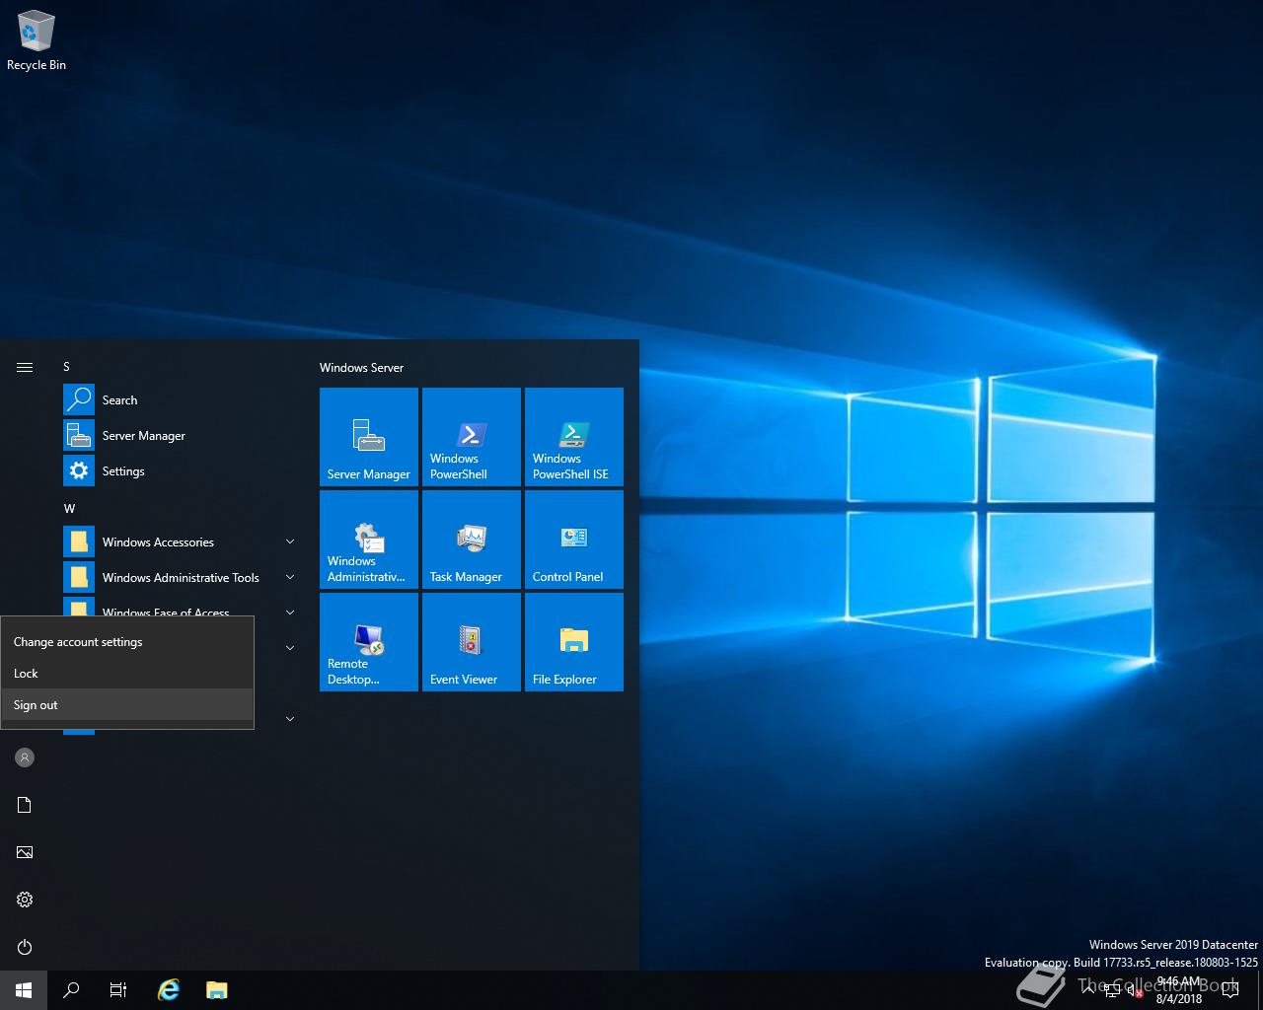Open the Control Panel tile
The image size is (1263, 1010).
pyautogui.click(x=574, y=540)
